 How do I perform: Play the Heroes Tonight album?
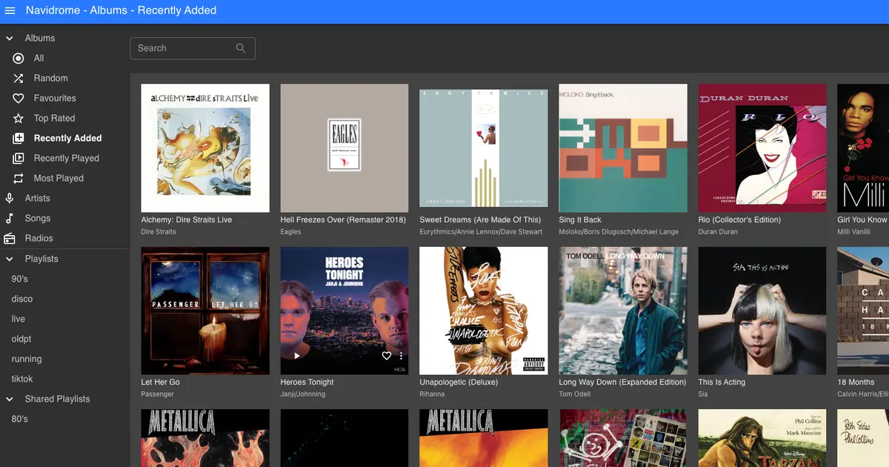tap(297, 356)
